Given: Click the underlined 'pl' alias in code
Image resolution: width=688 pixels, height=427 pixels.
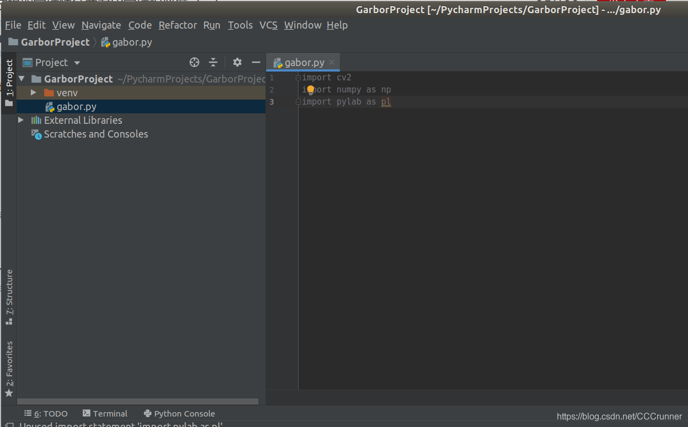Looking at the screenshot, I should tap(386, 102).
